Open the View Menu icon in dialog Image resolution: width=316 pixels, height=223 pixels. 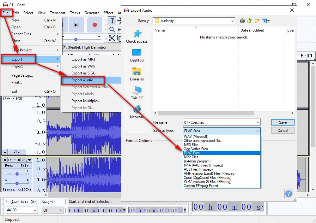[x=265, y=21]
